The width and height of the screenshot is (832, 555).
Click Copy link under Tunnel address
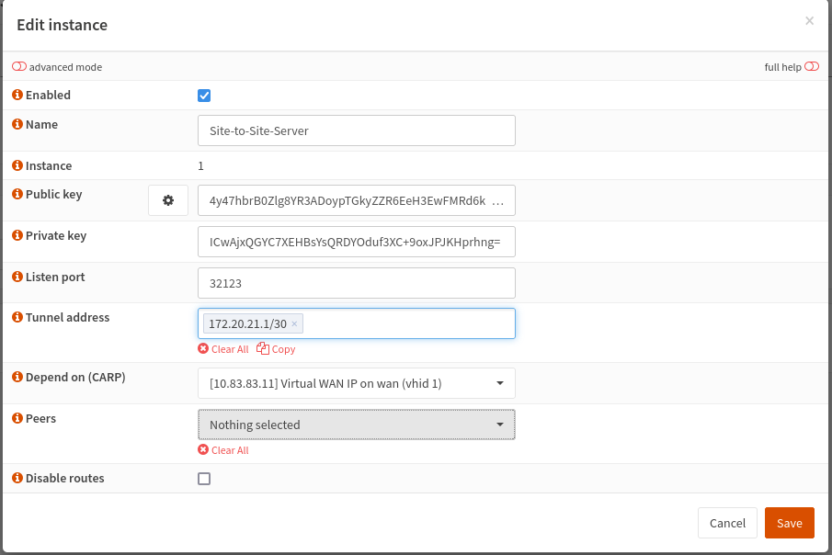[277, 349]
